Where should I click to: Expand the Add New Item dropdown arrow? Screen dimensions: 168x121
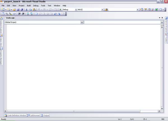coord(11,10)
